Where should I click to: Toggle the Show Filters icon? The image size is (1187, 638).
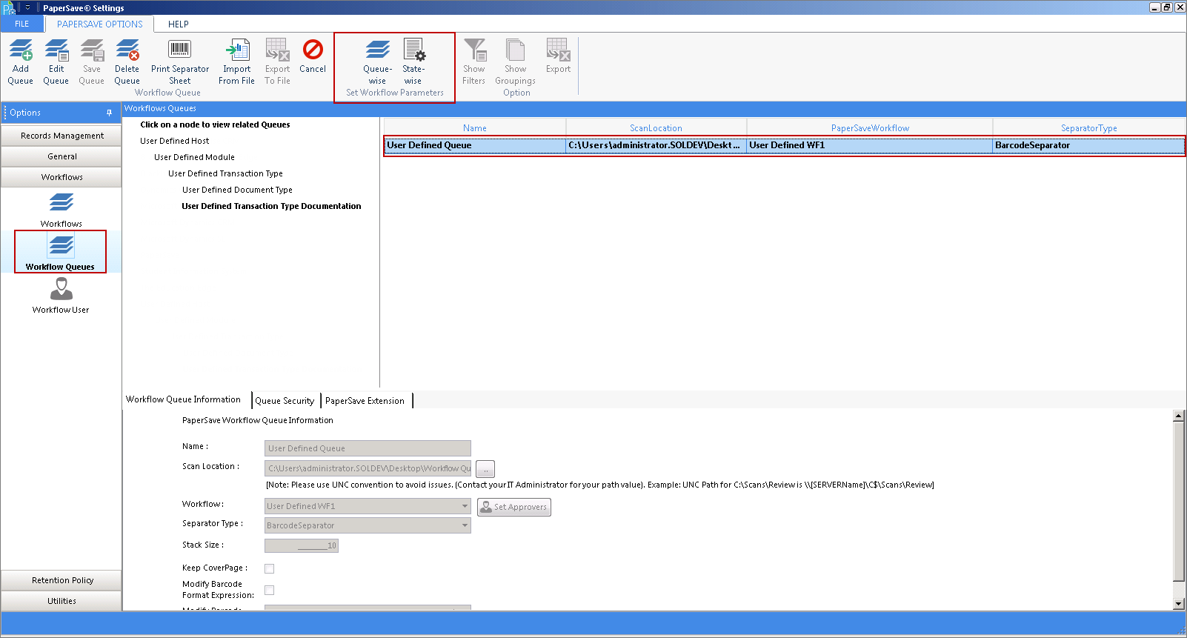coord(474,50)
